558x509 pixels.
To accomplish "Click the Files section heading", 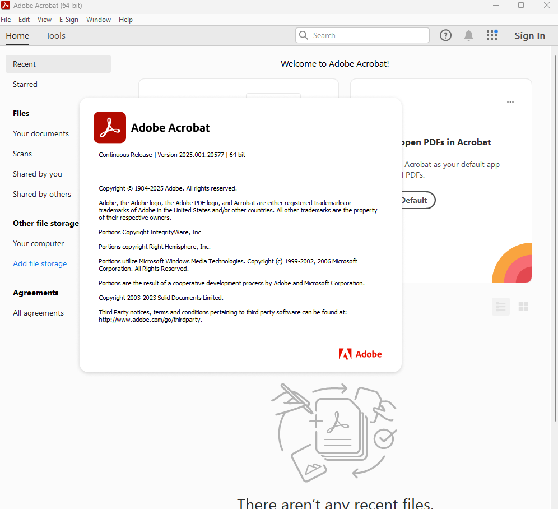I will click(x=21, y=113).
